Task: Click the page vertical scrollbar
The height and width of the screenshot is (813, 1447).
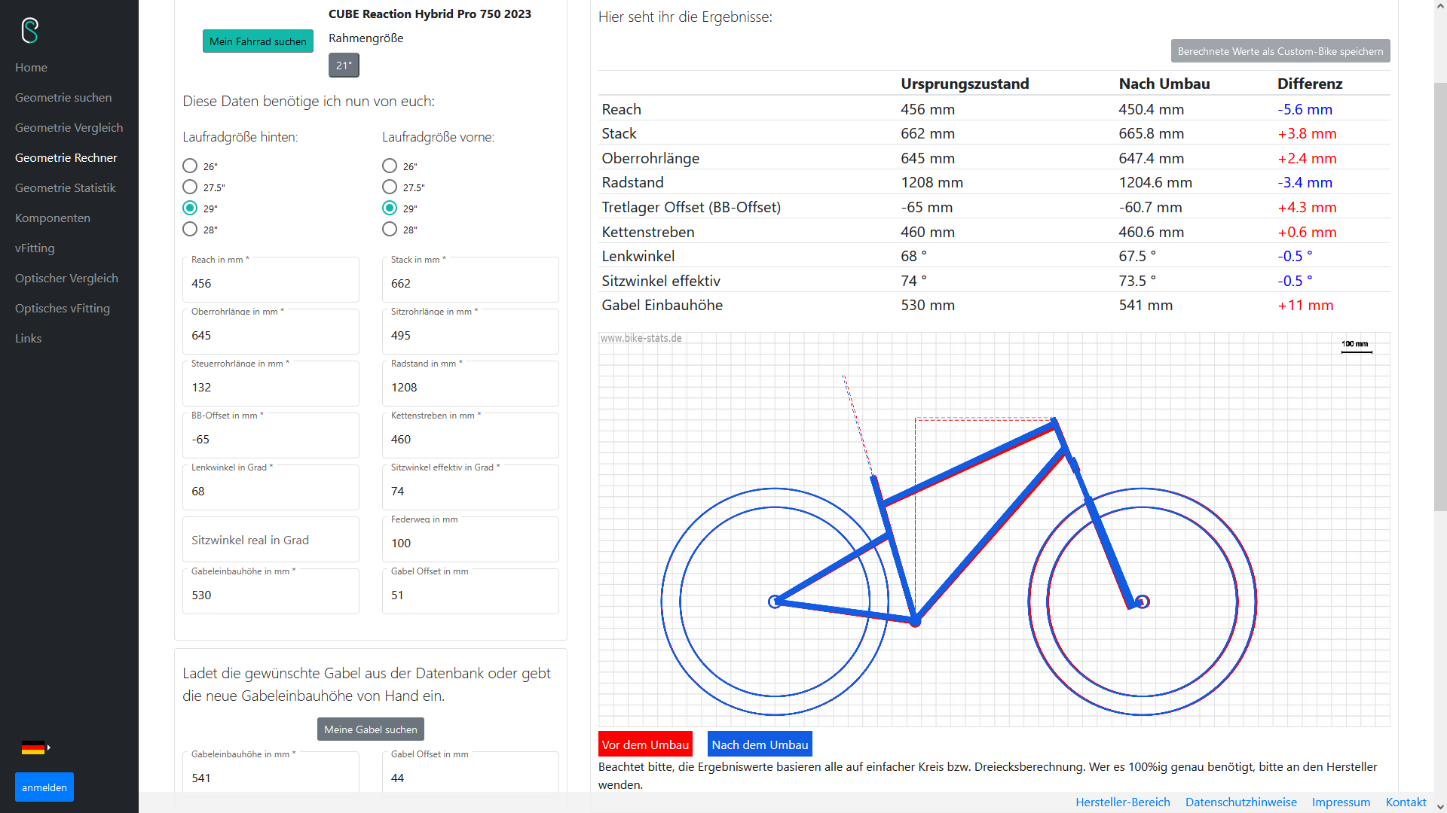Action: [x=1439, y=301]
